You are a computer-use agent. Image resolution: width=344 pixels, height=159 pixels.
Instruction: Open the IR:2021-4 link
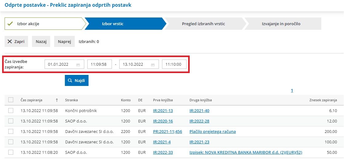[162, 142]
